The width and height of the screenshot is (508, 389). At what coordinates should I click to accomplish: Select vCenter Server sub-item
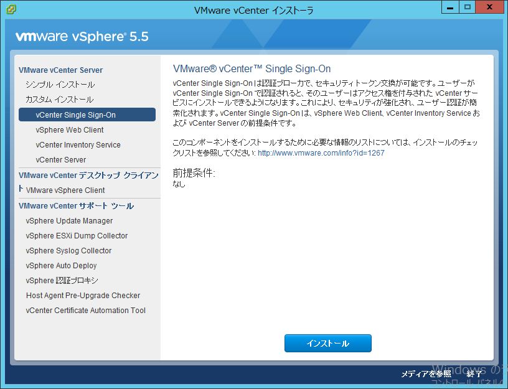(61, 160)
